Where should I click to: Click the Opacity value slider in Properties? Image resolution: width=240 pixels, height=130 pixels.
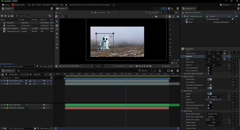(214, 100)
